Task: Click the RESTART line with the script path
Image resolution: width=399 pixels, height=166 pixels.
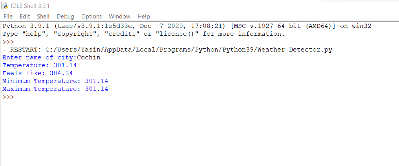Action: coord(167,50)
